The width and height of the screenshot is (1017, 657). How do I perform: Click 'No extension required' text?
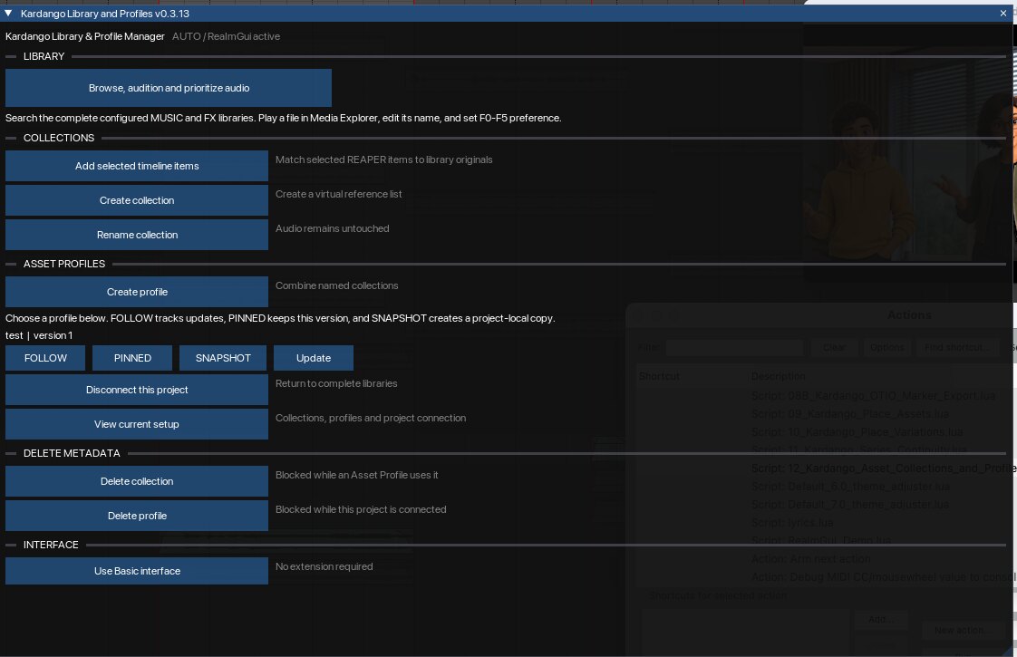[324, 566]
